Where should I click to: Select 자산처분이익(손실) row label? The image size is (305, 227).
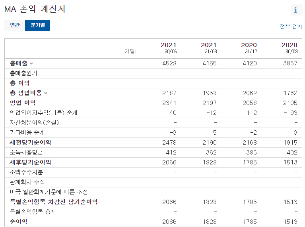point(34,122)
